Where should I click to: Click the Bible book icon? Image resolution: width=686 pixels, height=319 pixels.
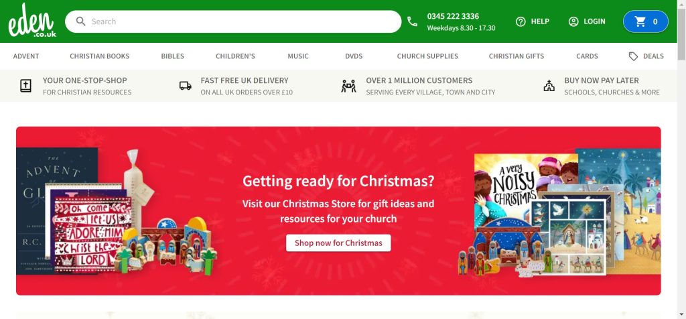point(26,86)
